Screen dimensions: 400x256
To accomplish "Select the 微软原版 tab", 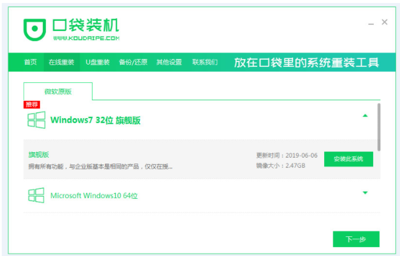I will pyautogui.click(x=58, y=91).
